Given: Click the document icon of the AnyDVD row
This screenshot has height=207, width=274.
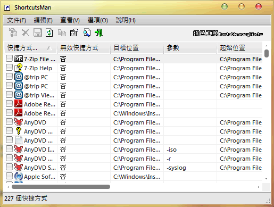Looking at the screenshot, I should (19, 140).
